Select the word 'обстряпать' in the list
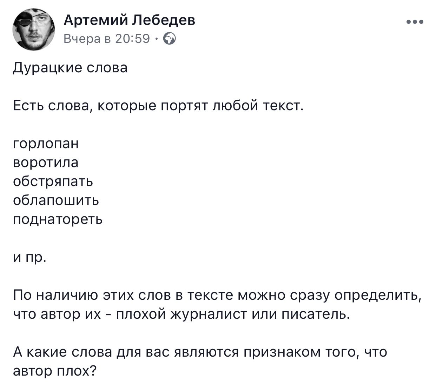 point(53,181)
